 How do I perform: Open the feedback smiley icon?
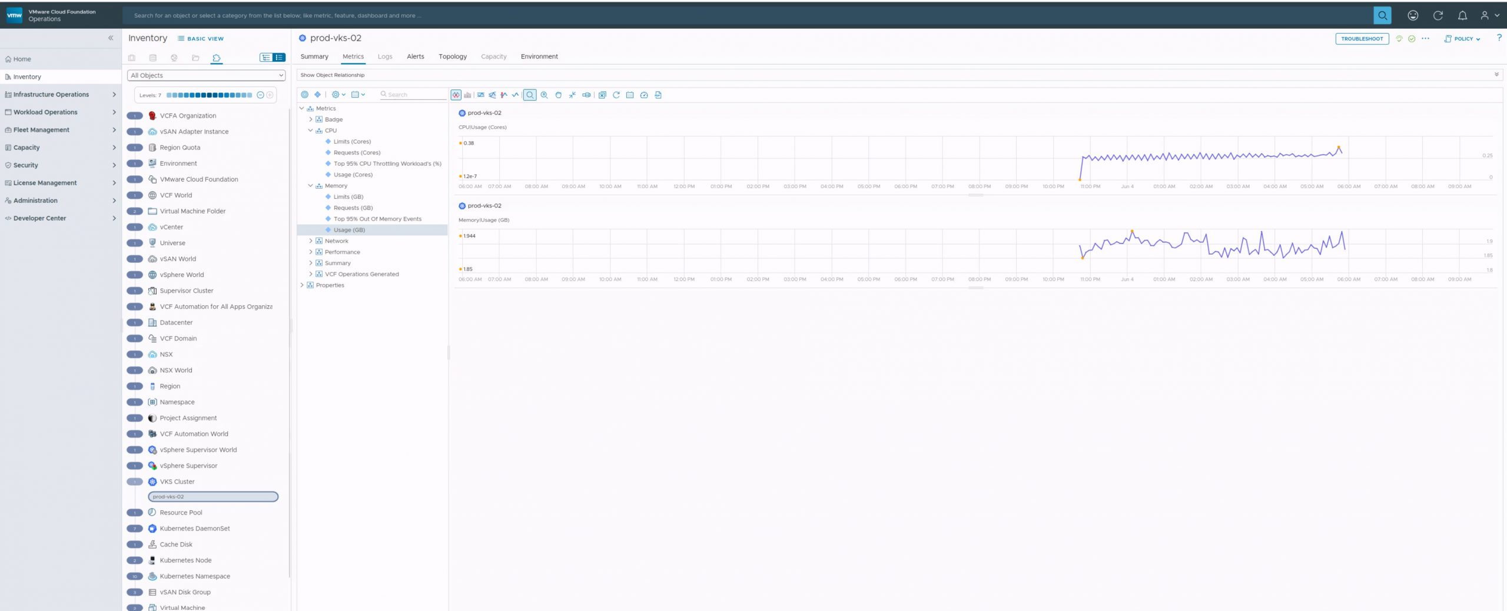click(x=1413, y=16)
